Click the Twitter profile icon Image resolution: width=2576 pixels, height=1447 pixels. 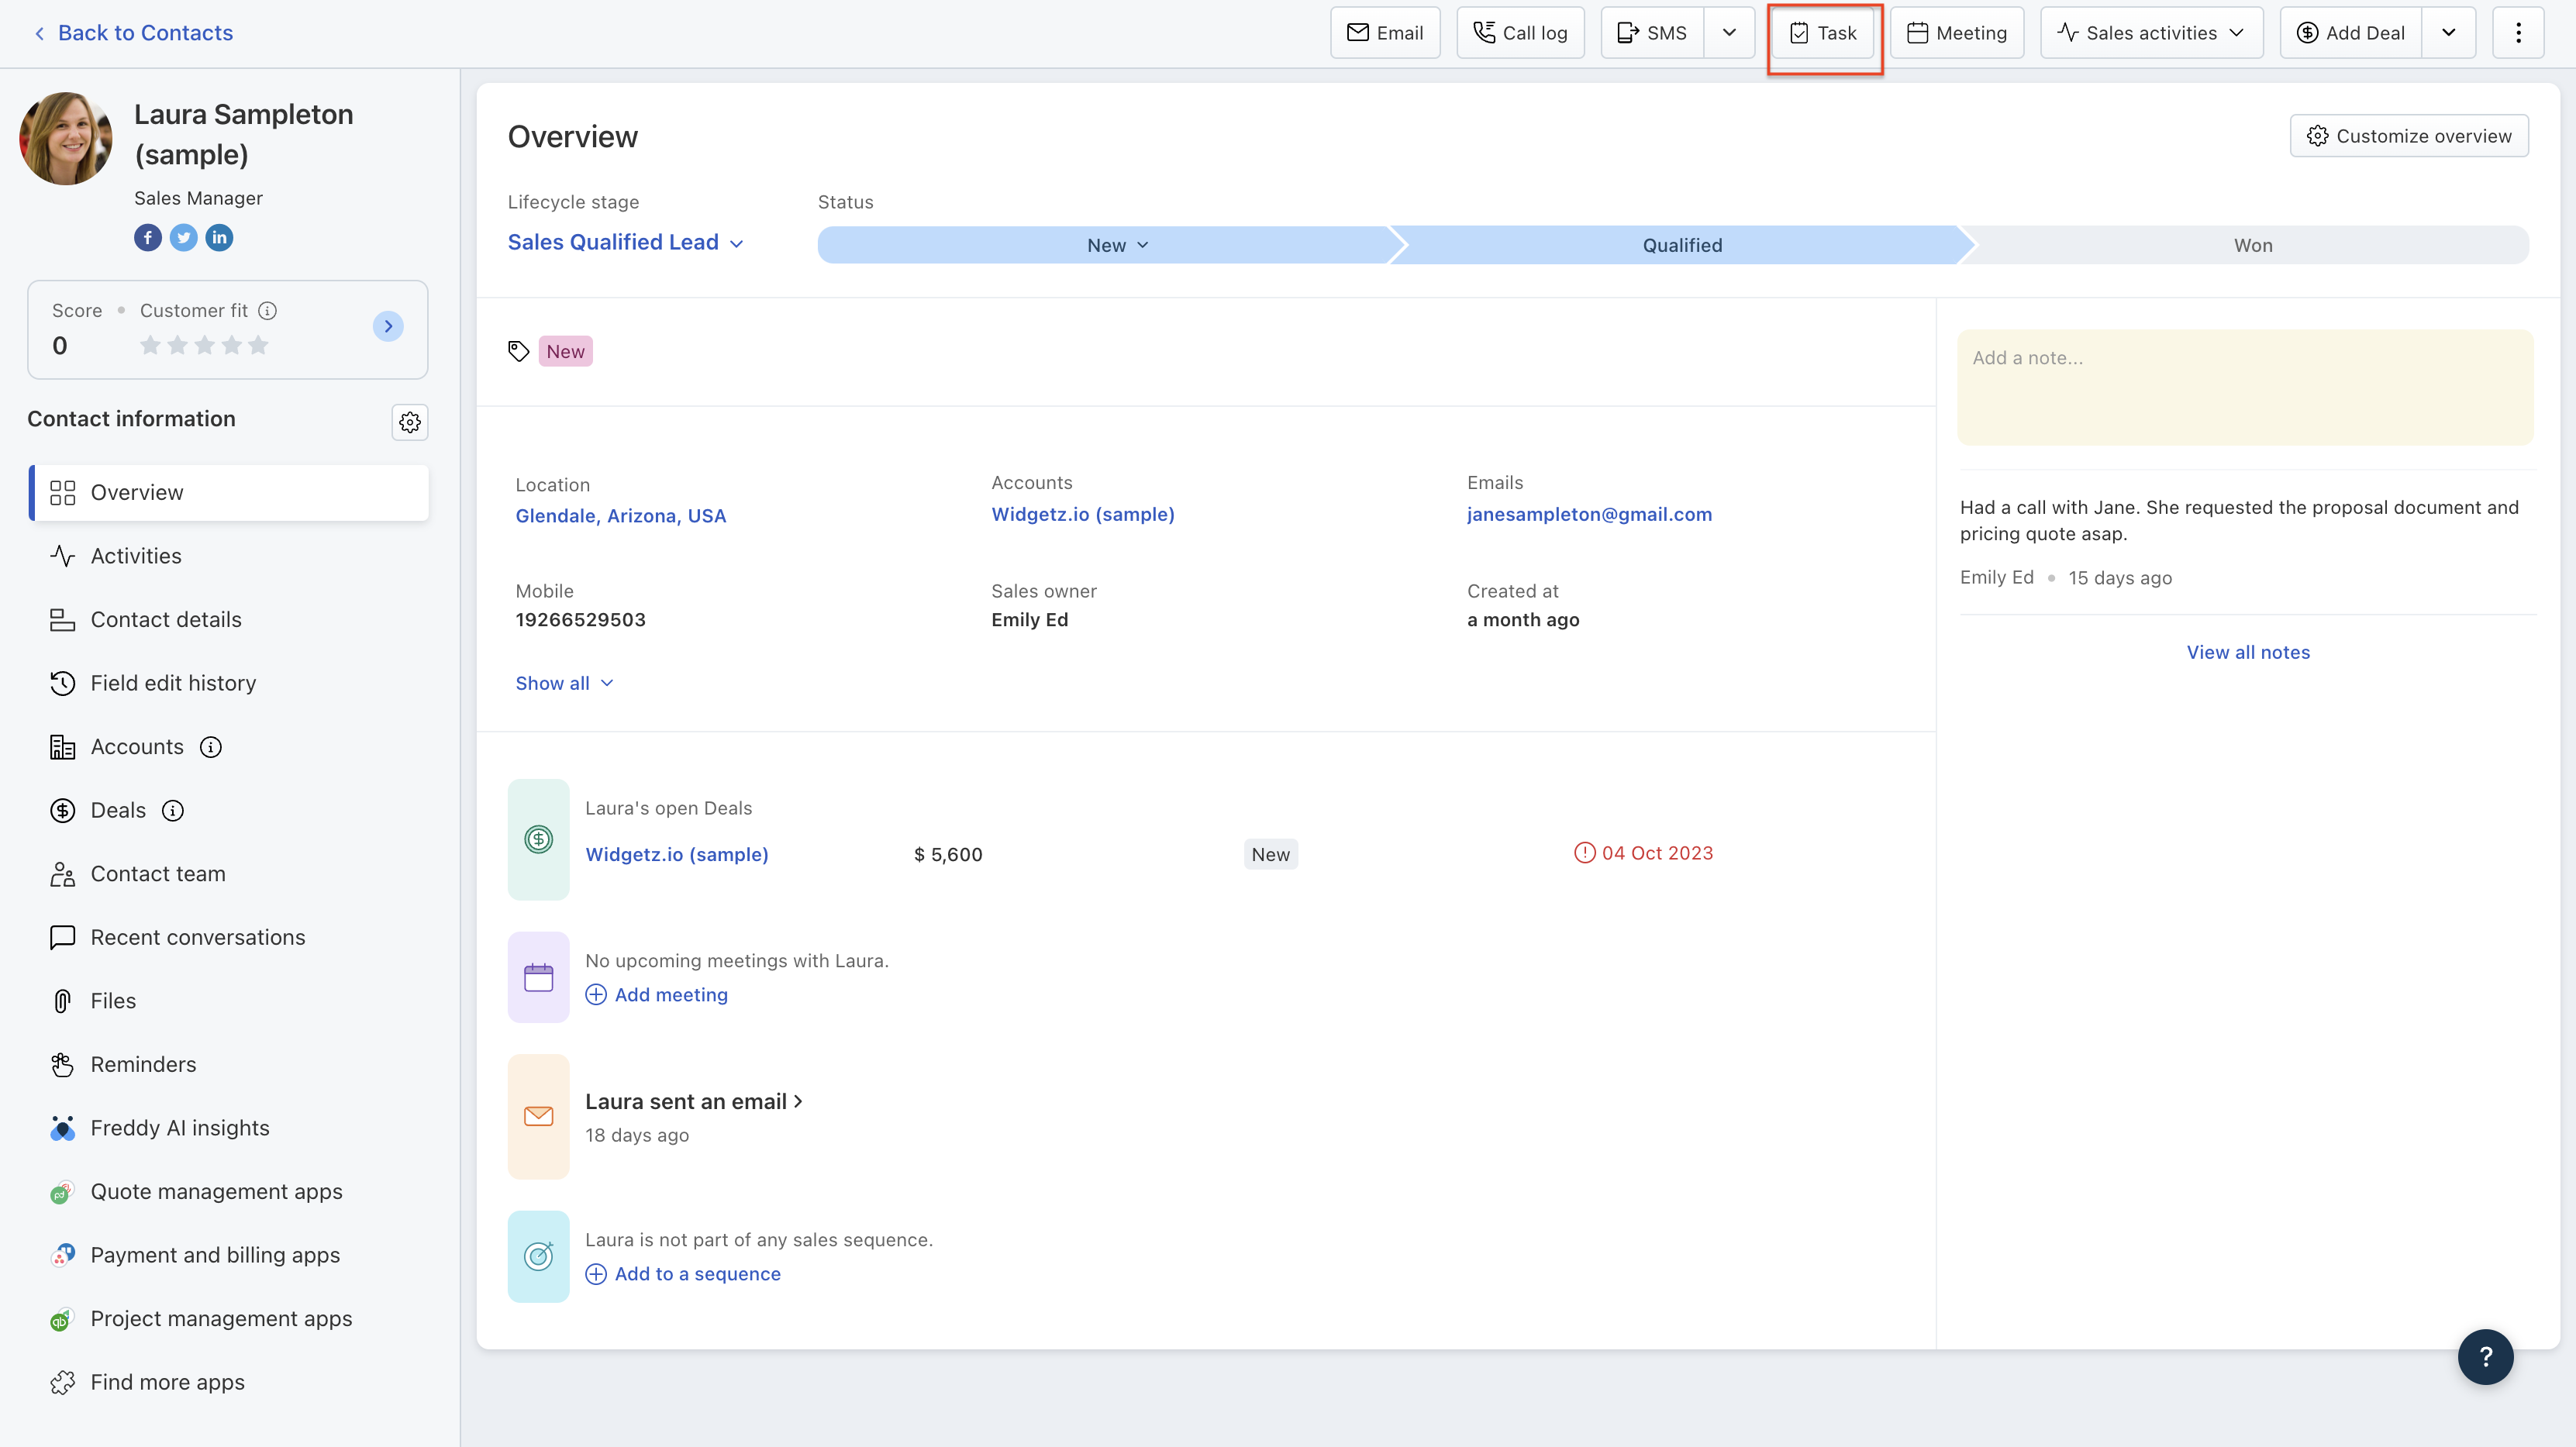tap(183, 238)
